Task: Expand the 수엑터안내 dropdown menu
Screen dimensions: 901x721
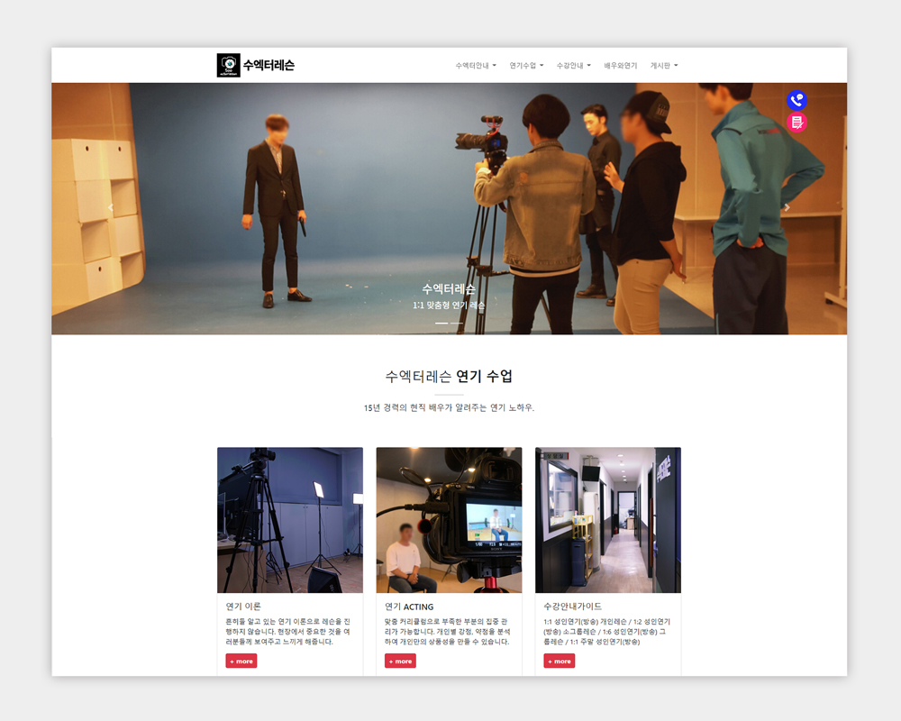Action: 476,66
